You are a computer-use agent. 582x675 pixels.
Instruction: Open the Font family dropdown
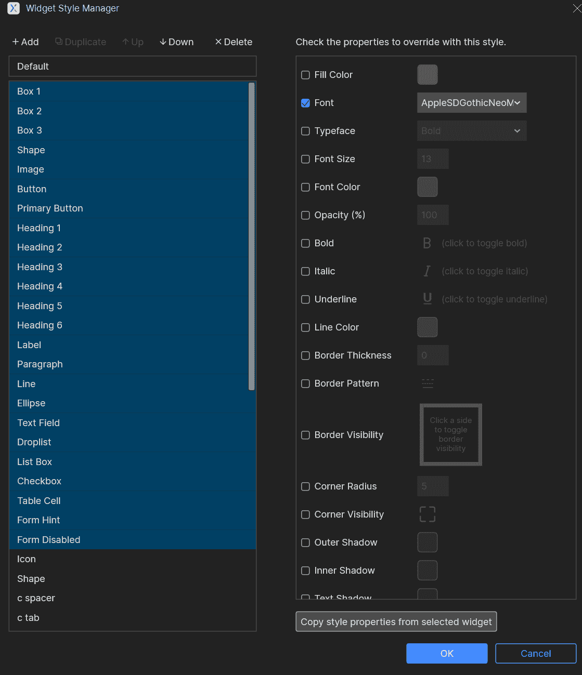[x=472, y=103]
